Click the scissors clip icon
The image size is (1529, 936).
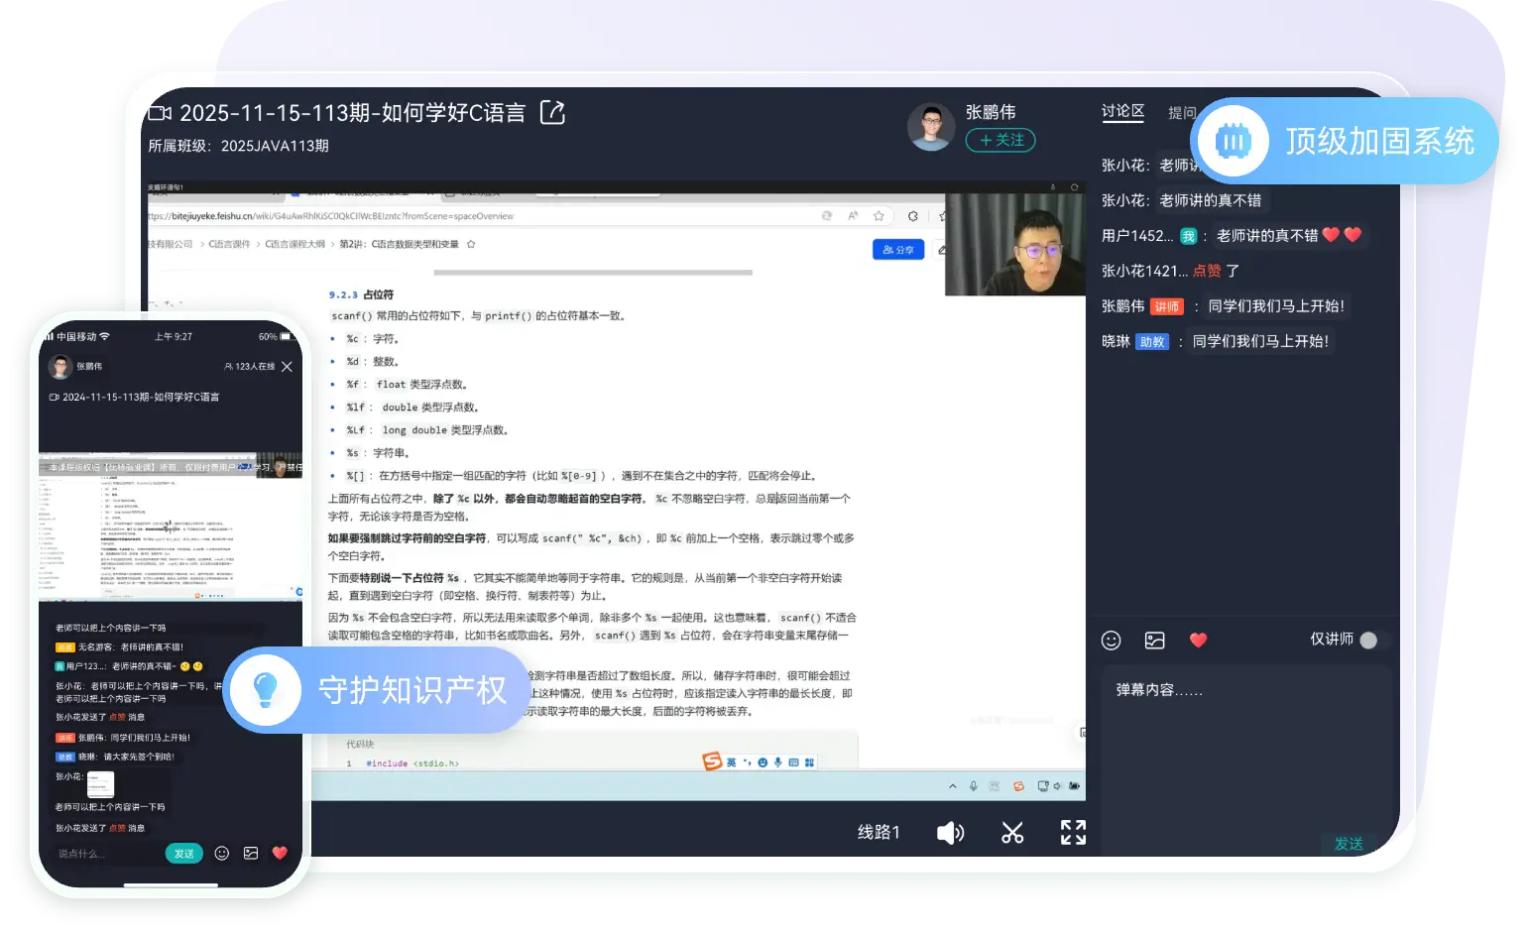(x=1011, y=833)
